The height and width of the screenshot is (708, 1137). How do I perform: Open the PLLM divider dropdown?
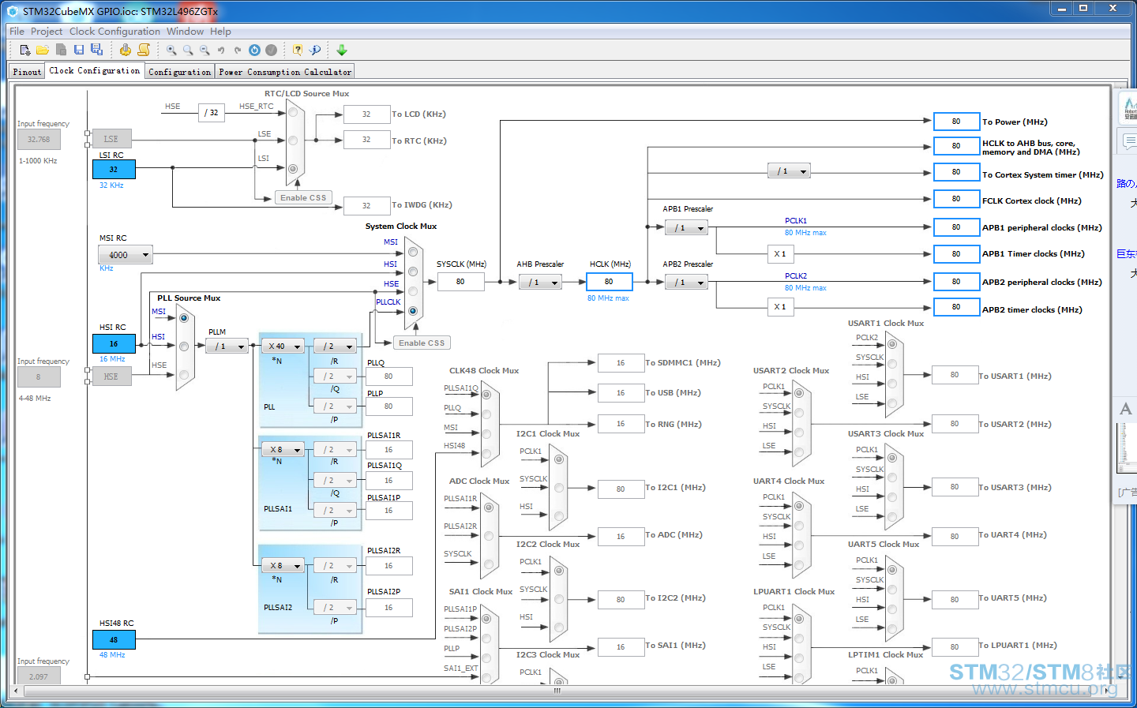click(227, 347)
